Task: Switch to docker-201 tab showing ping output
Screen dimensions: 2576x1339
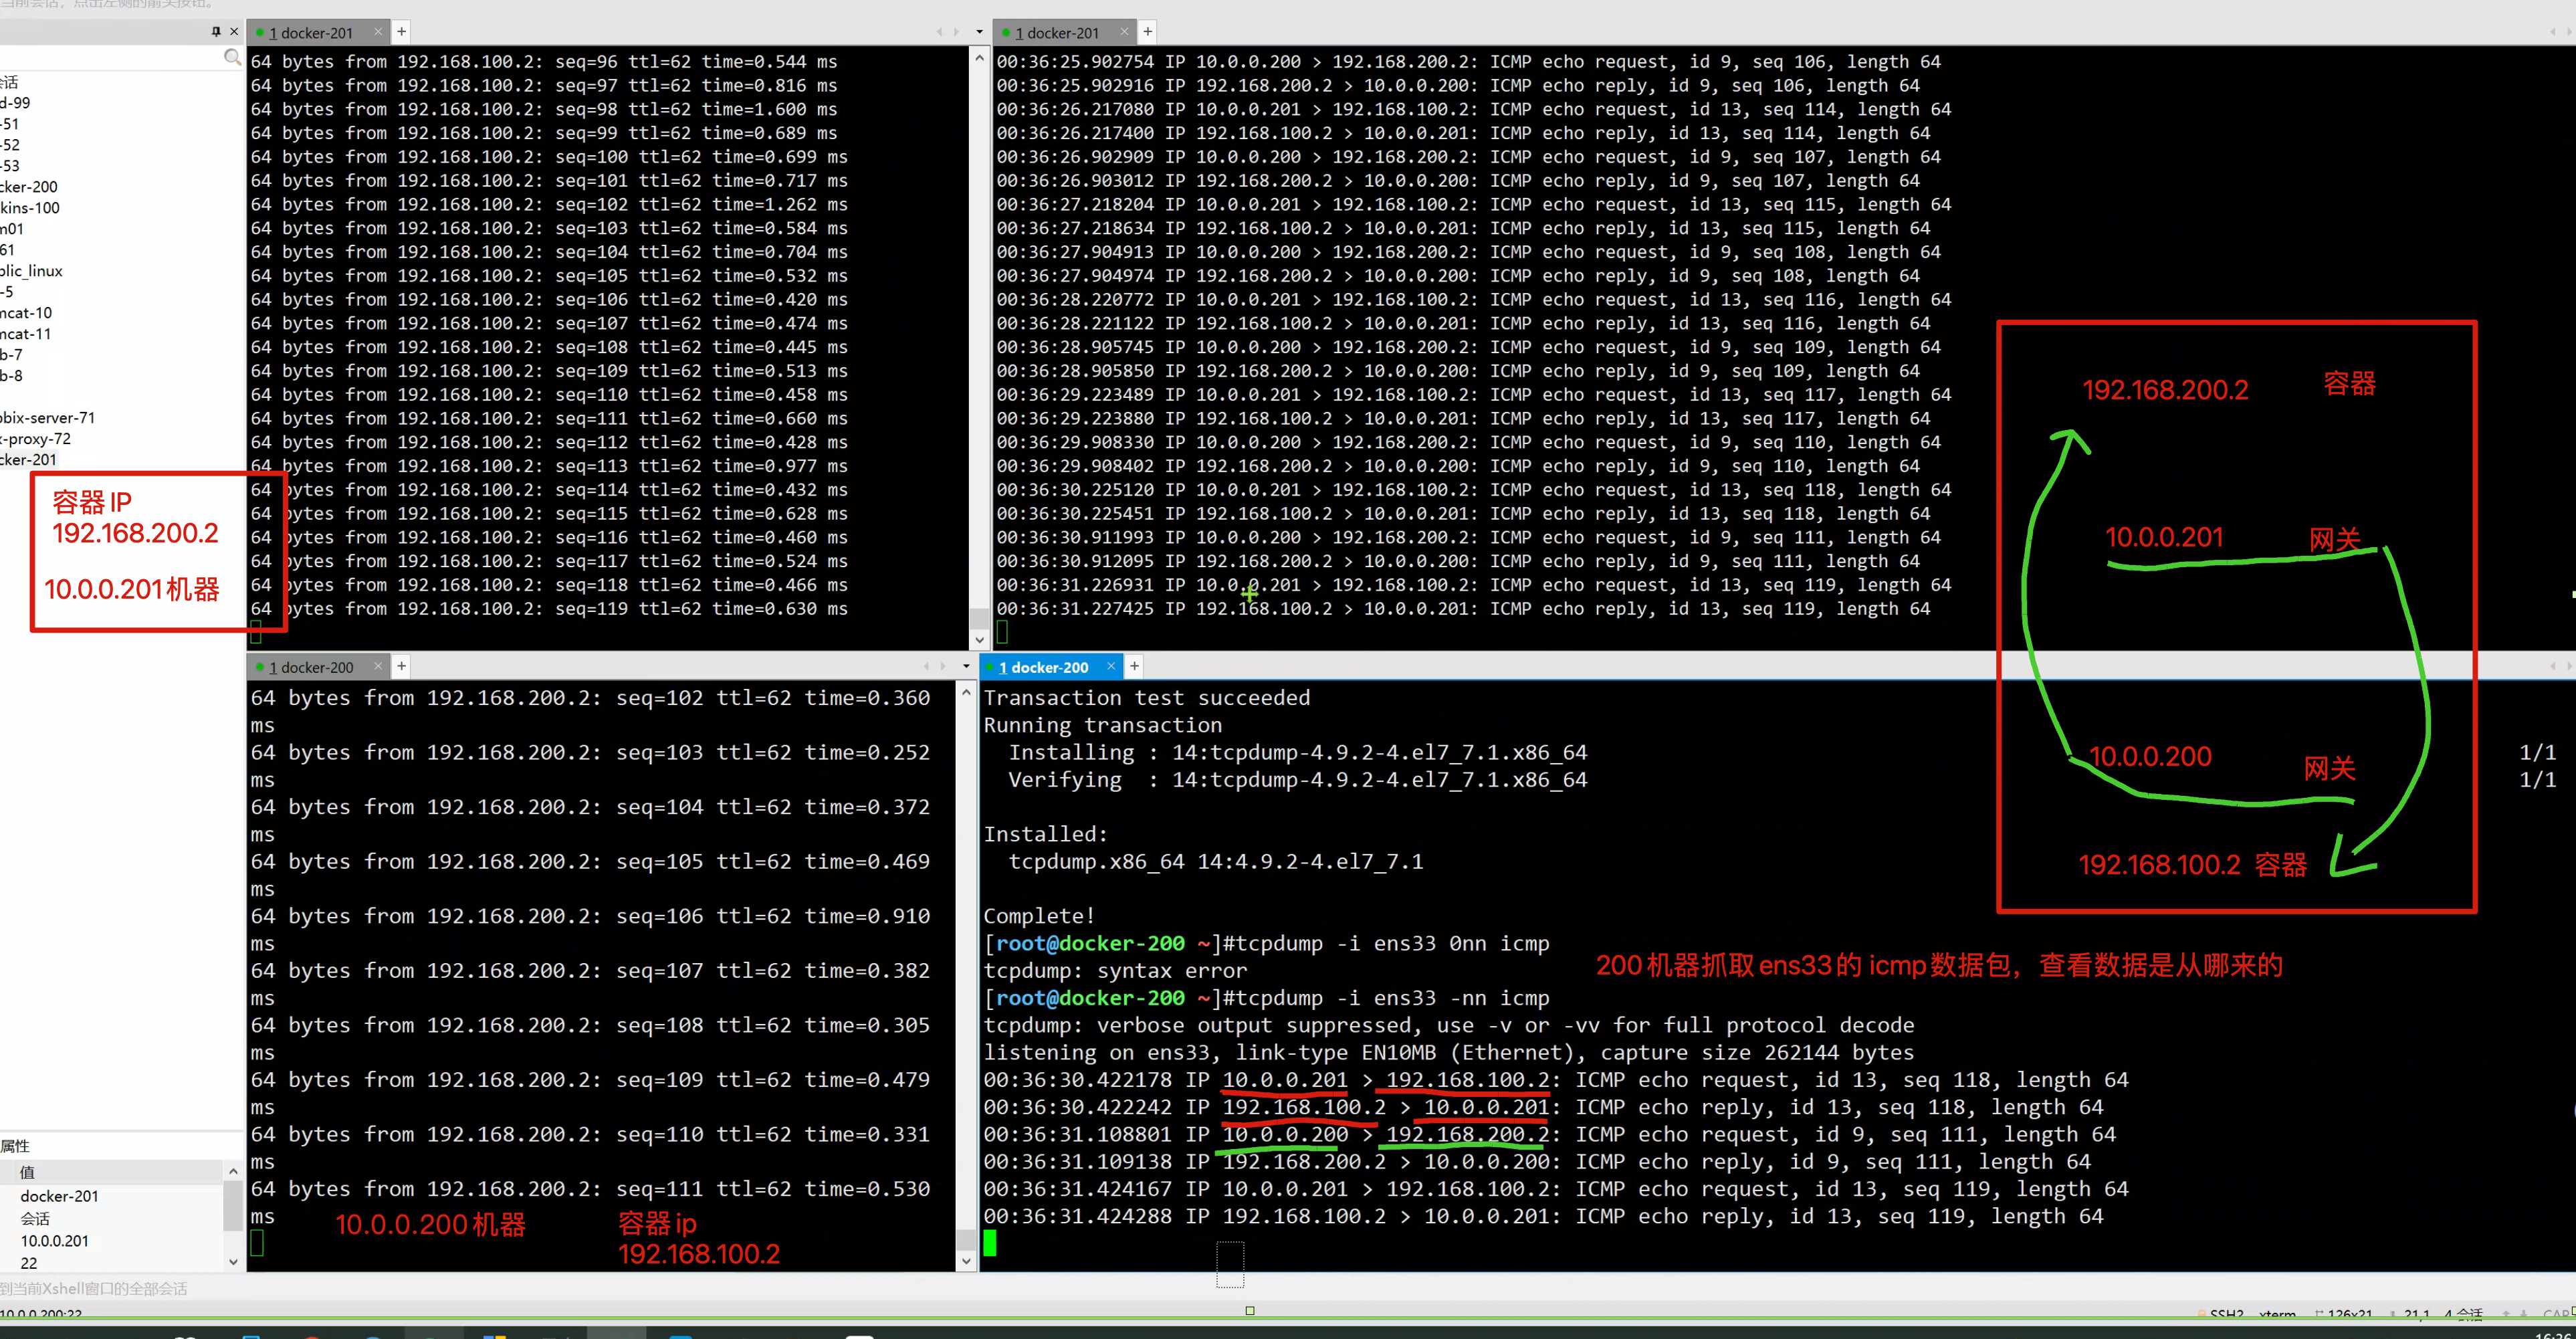Action: tap(310, 32)
